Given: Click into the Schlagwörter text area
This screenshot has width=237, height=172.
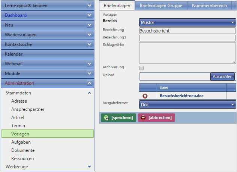Looking at the screenshot, I should (x=187, y=53).
